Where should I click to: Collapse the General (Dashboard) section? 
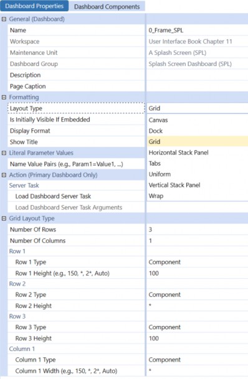click(4, 19)
